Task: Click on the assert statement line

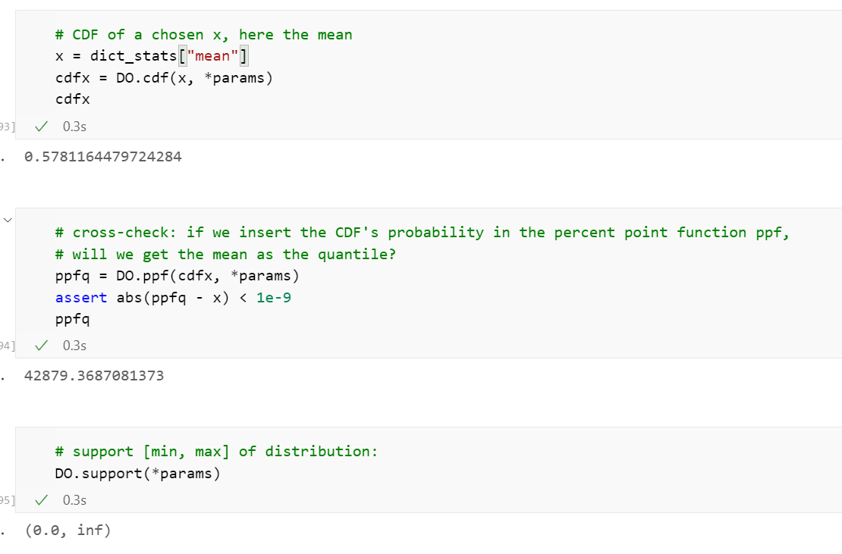Action: click(173, 298)
